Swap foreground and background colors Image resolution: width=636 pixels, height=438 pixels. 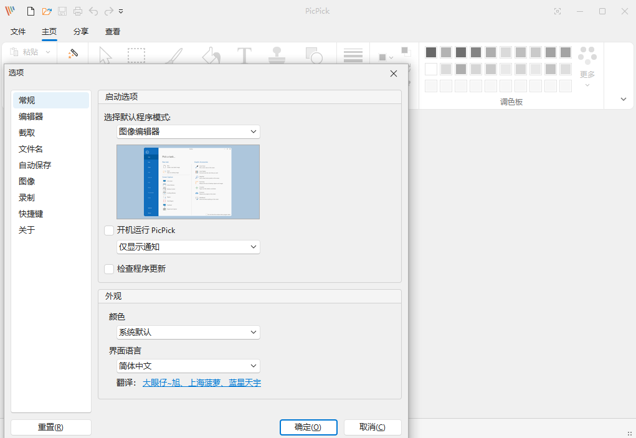(406, 51)
